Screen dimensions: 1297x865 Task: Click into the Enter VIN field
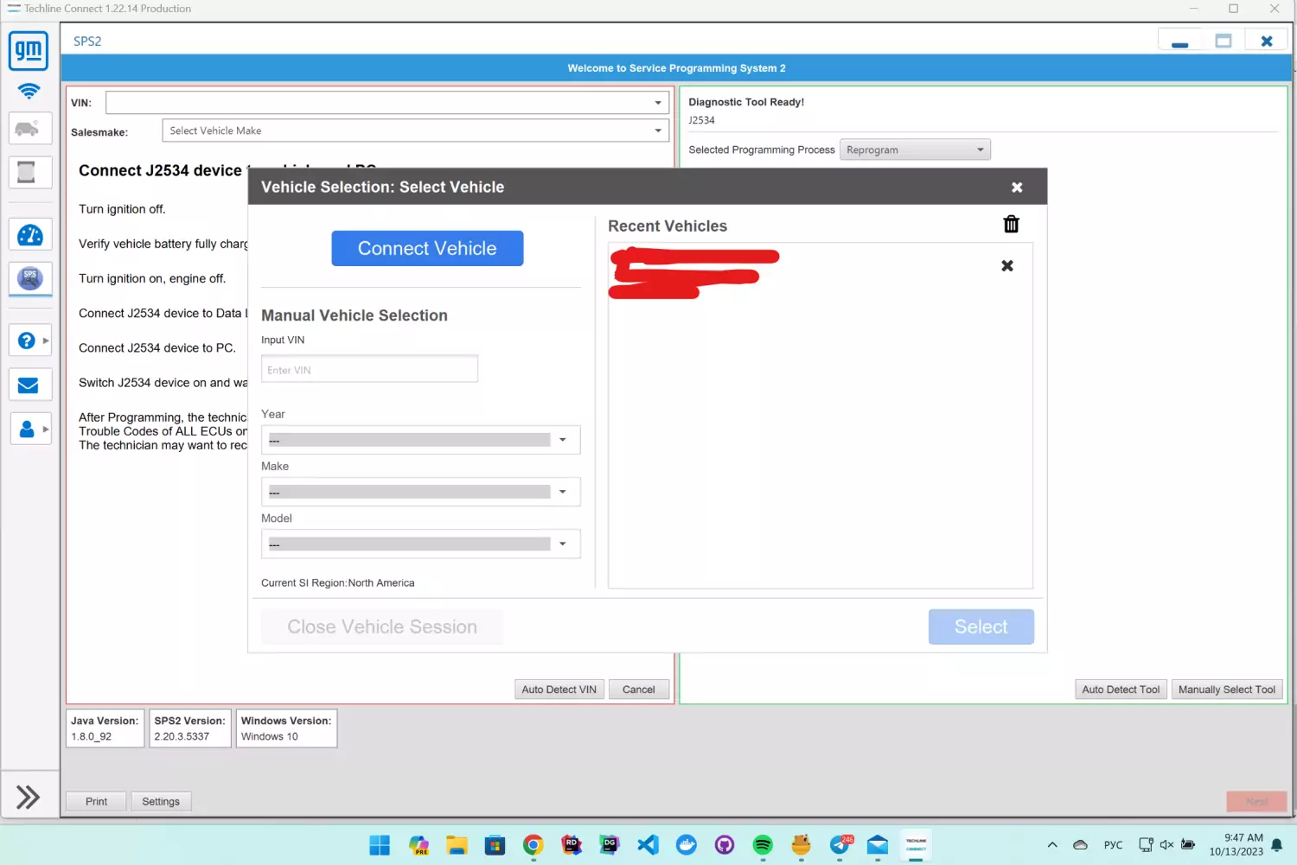tap(369, 369)
